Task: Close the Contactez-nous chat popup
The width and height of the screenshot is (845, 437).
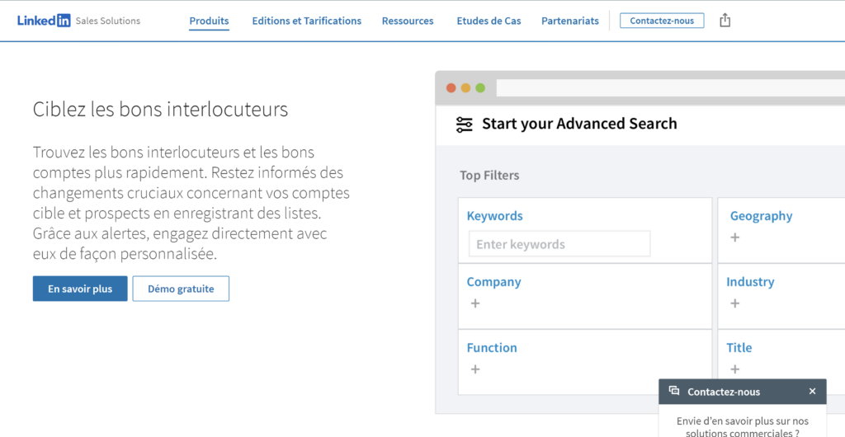Action: click(813, 392)
